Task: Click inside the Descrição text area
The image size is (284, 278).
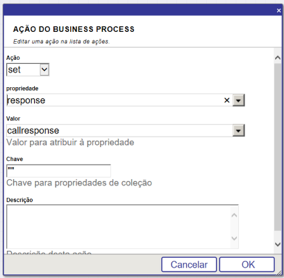Action: [119, 227]
